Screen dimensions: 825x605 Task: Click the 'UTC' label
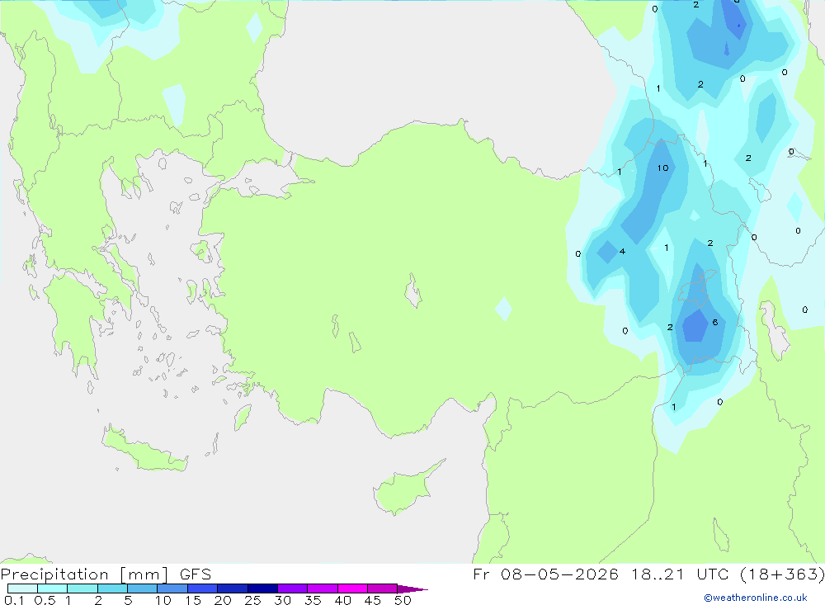pos(713,574)
